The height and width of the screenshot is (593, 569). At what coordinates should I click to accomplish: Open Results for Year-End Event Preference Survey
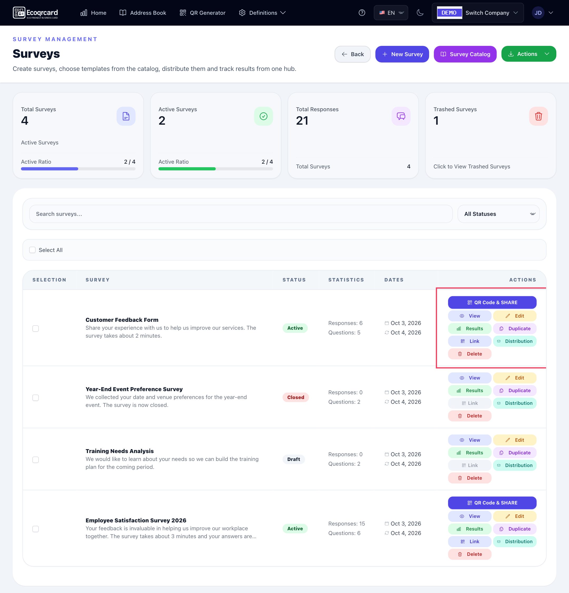pyautogui.click(x=469, y=391)
